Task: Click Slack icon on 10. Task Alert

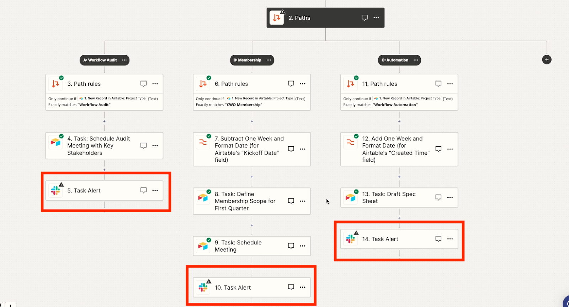Action: click(203, 287)
